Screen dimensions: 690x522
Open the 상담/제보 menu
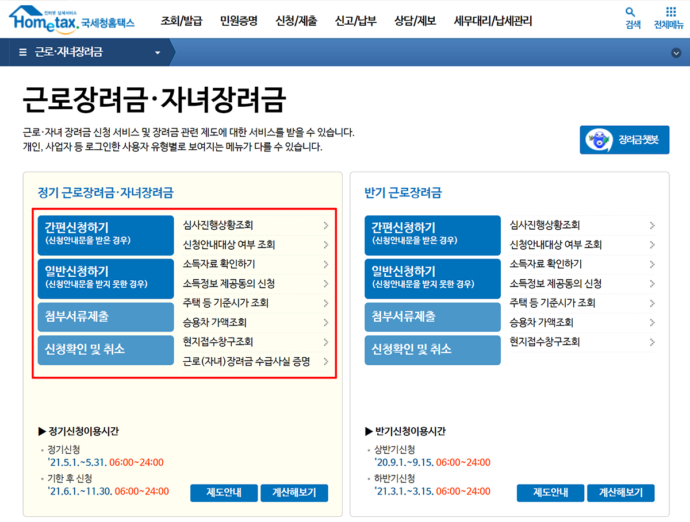click(x=415, y=21)
